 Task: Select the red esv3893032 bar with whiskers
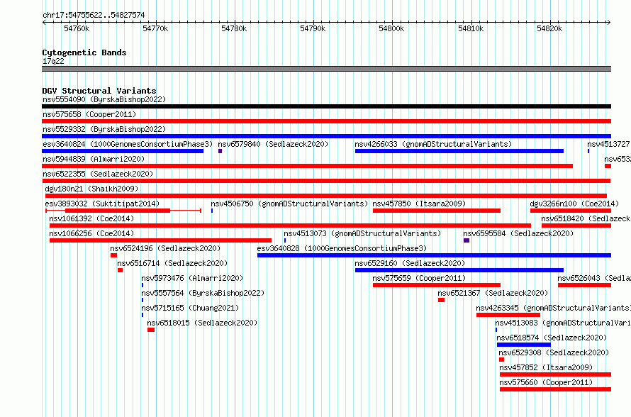click(x=123, y=211)
